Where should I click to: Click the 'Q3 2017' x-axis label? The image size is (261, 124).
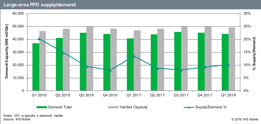[x=181, y=95]
